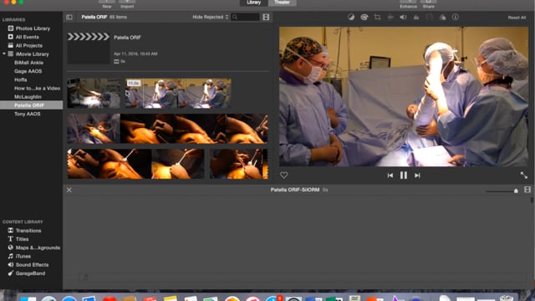Select McLaughlin event

coord(28,97)
